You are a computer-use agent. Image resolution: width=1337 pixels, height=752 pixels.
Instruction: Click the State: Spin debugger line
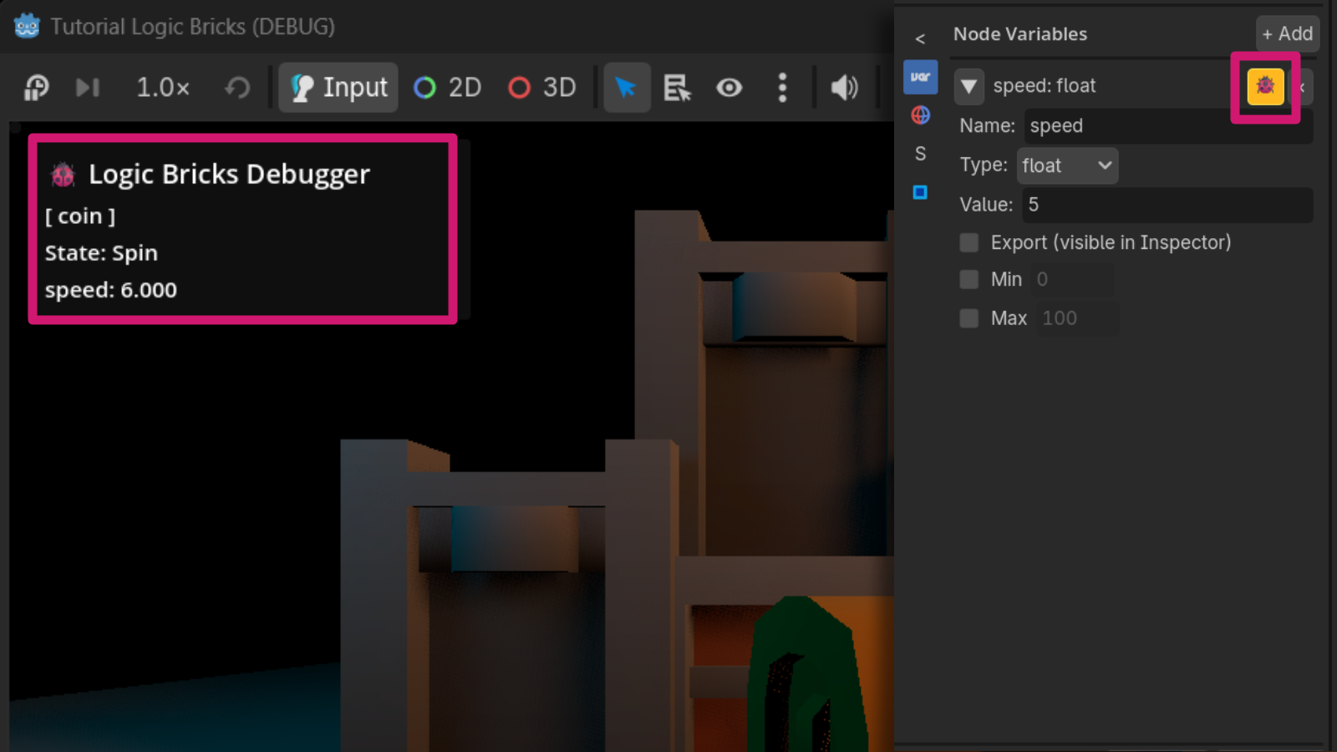click(101, 252)
